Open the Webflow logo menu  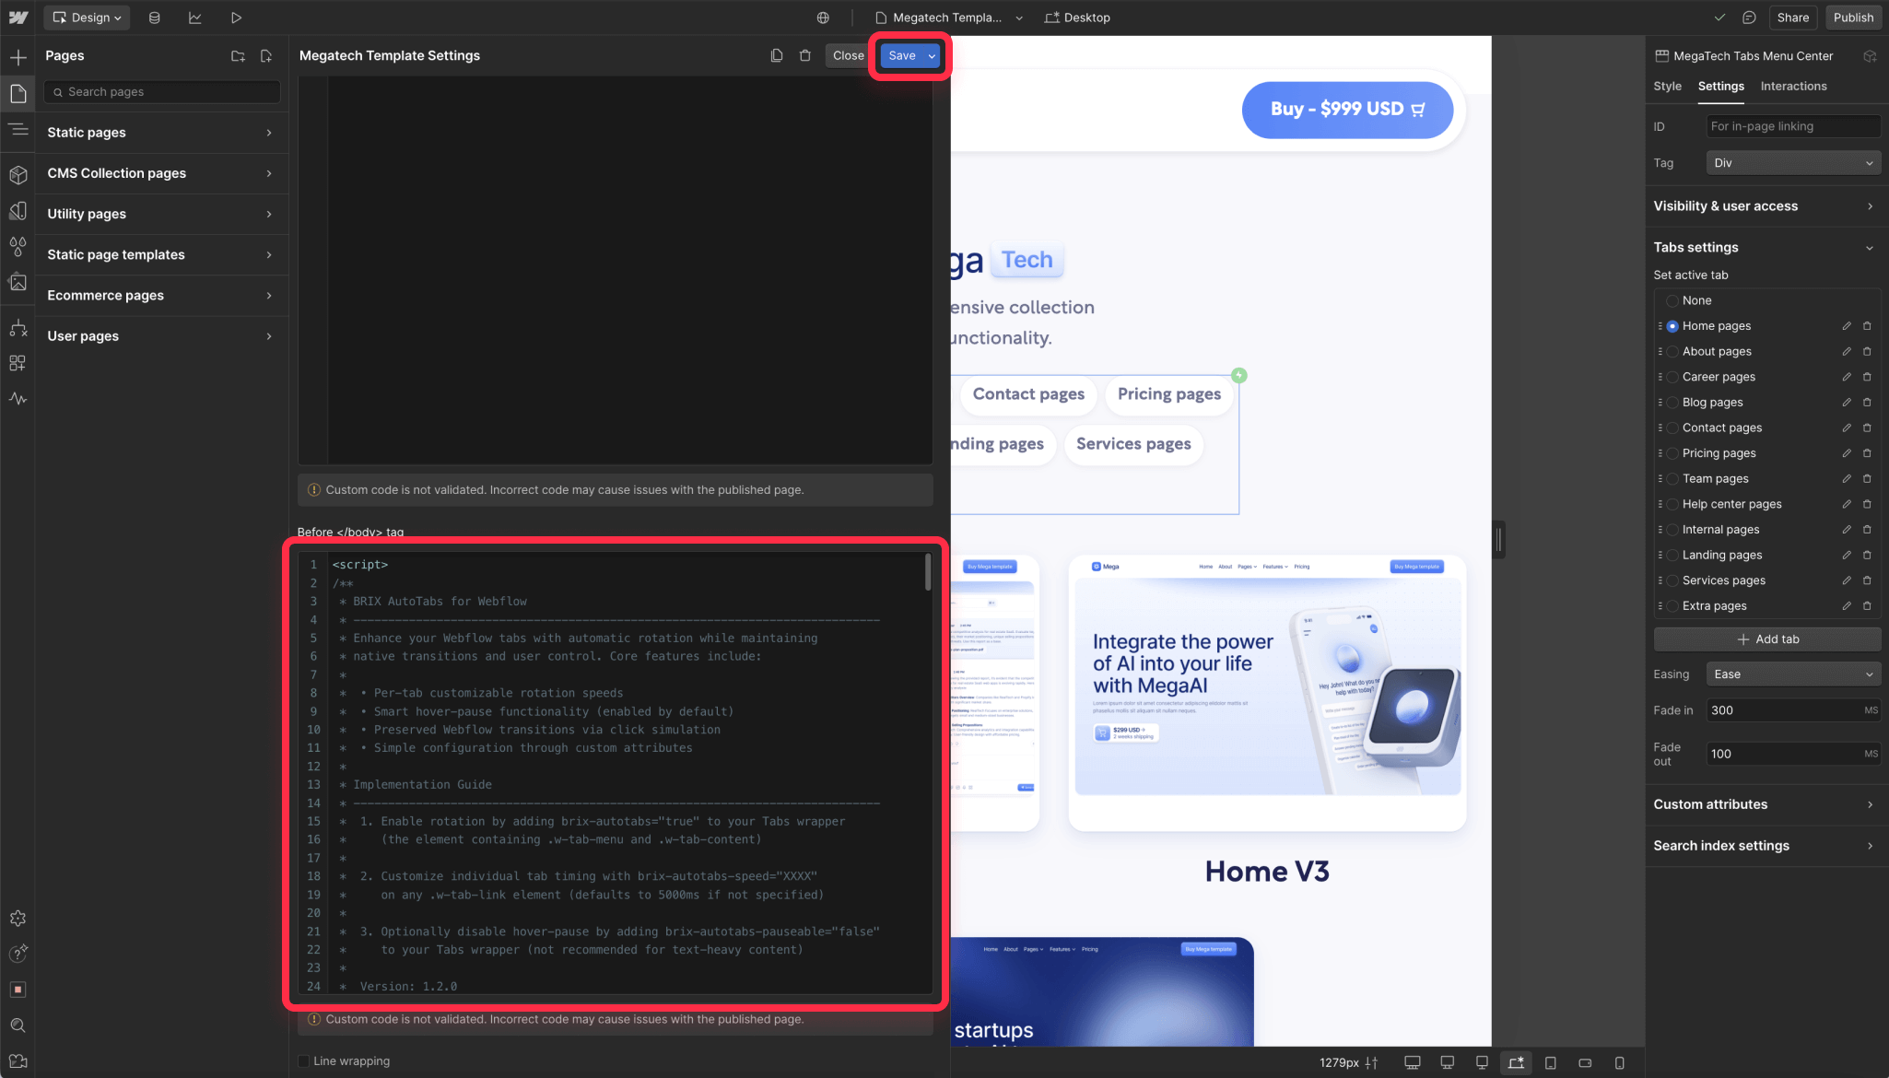pos(18,18)
